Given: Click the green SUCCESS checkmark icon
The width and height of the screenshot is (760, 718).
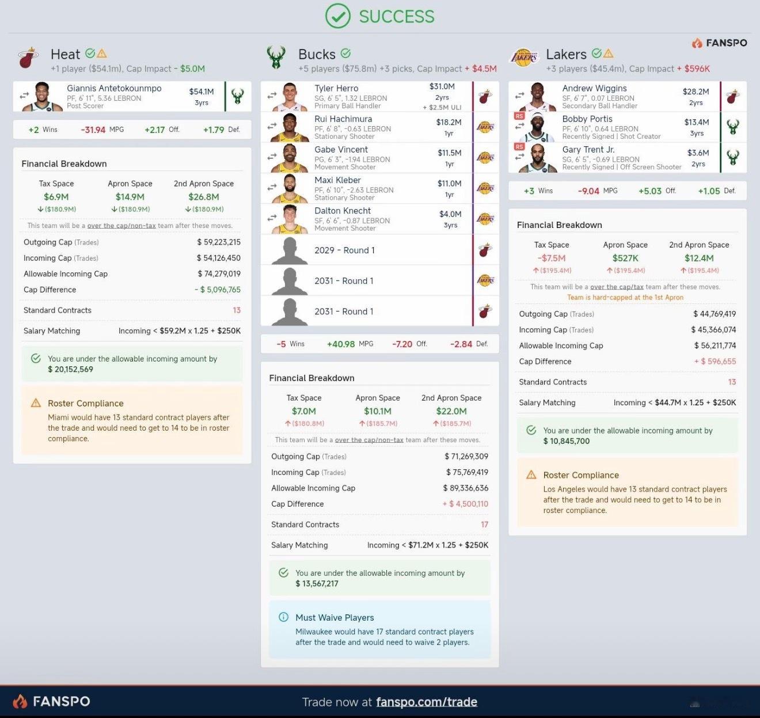Looking at the screenshot, I should click(337, 16).
